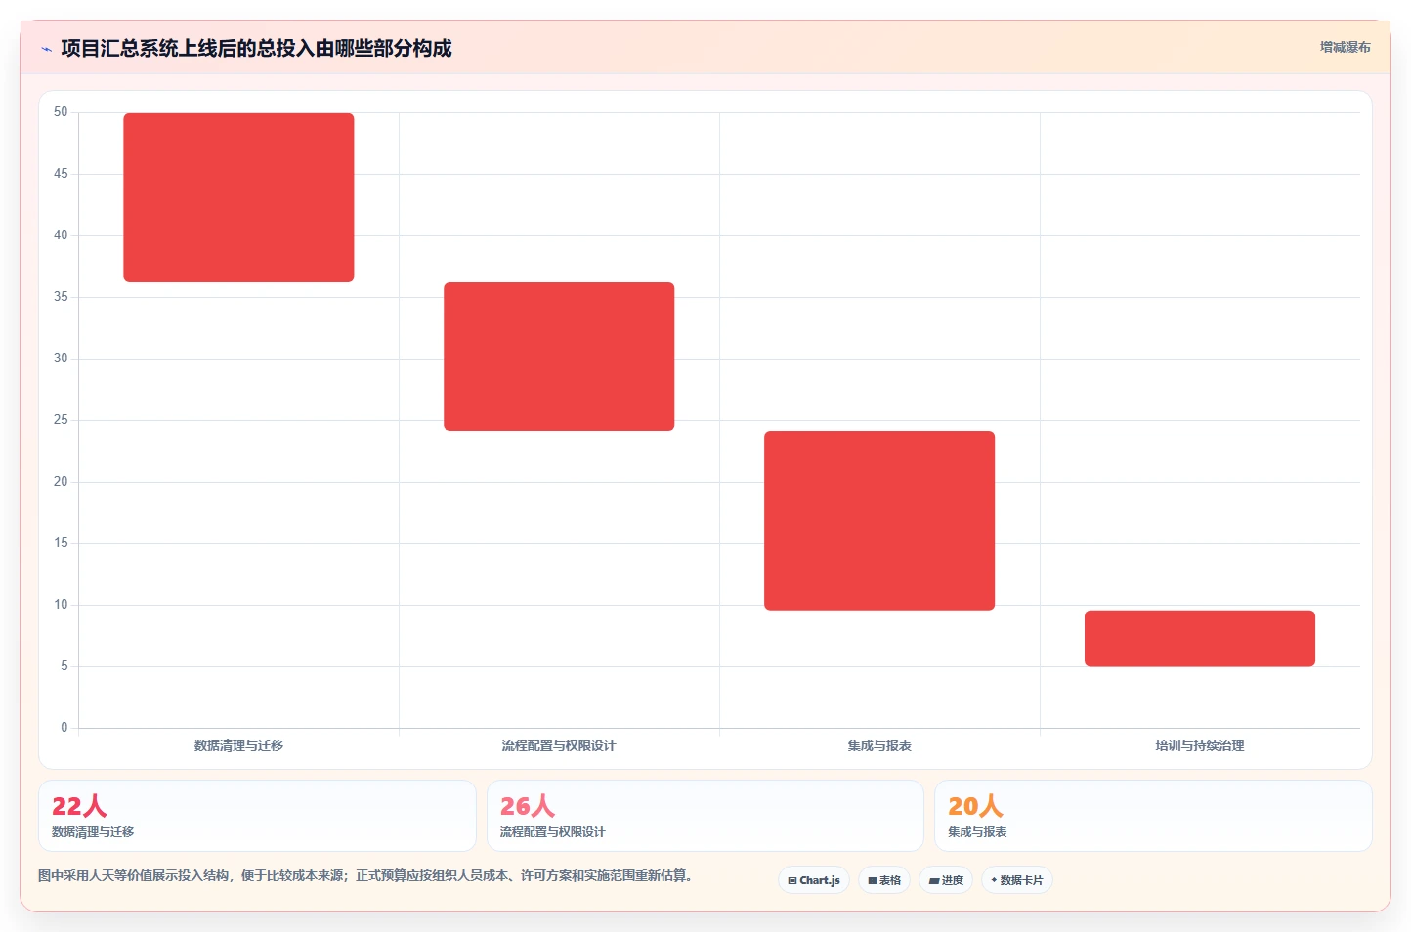Click the chart title 项目汇总系统上线后的总投入由哪些部分构成
This screenshot has height=932, width=1411.
tap(256, 48)
